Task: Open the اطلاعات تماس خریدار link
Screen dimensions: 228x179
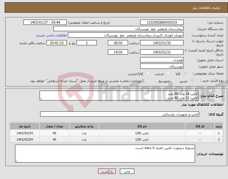Action: coord(51,35)
